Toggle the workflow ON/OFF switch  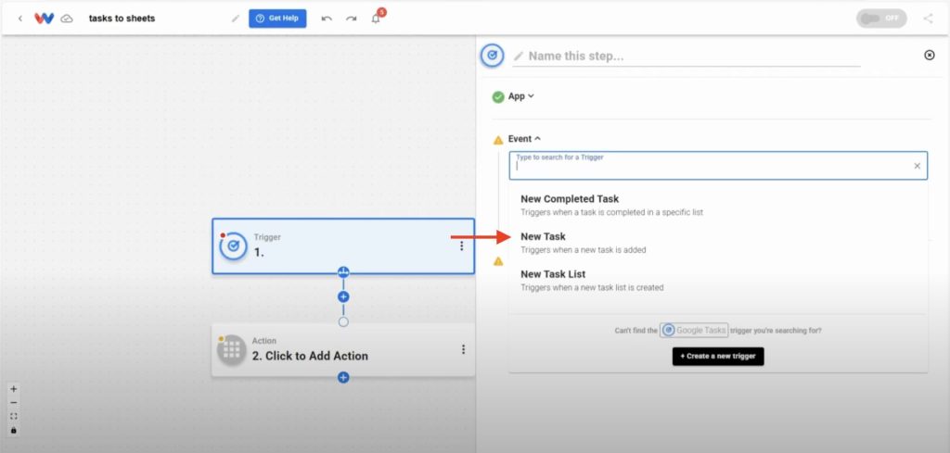pos(881,19)
